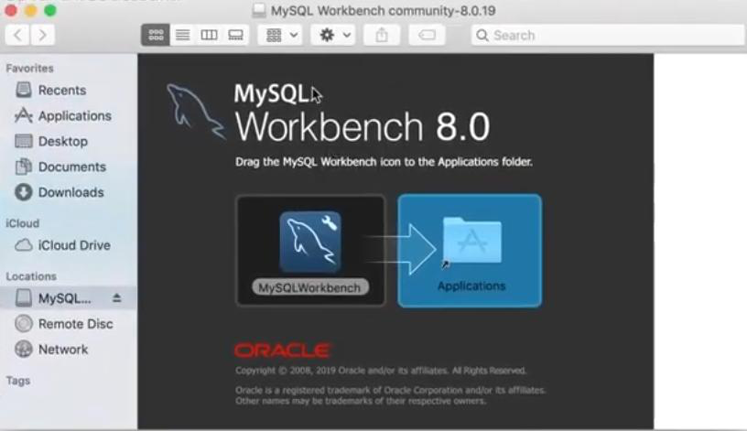Click the Desktop sidebar icon

[x=24, y=141]
